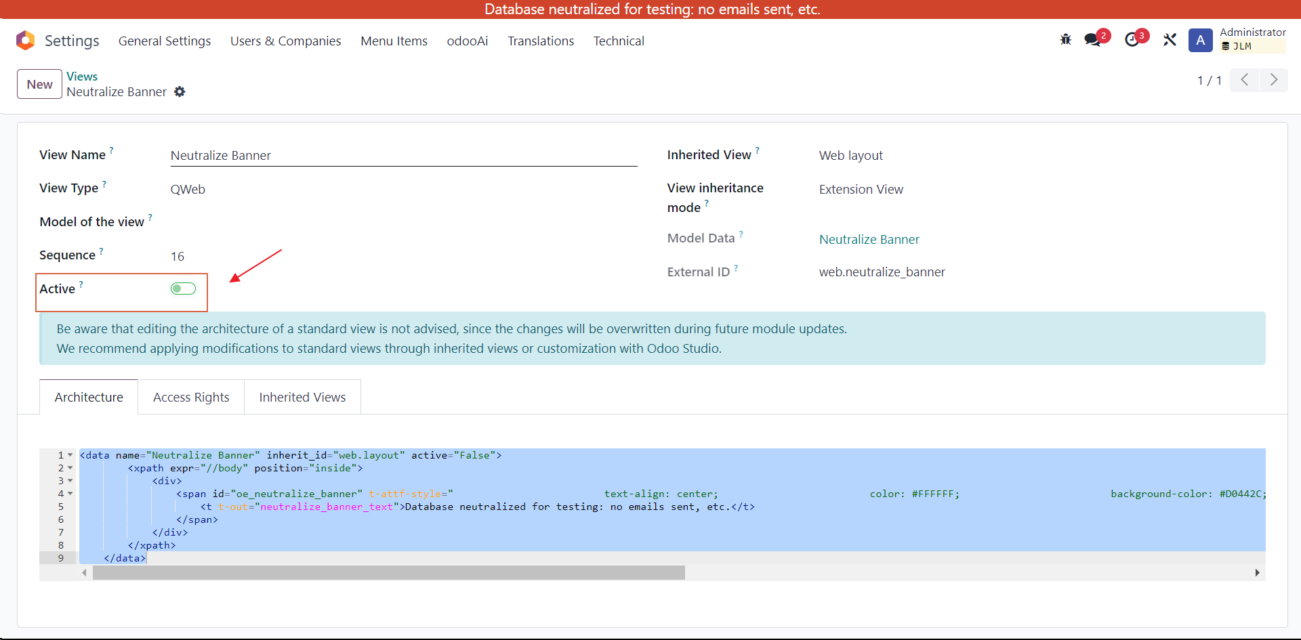Go to the next record arrow

(x=1274, y=80)
